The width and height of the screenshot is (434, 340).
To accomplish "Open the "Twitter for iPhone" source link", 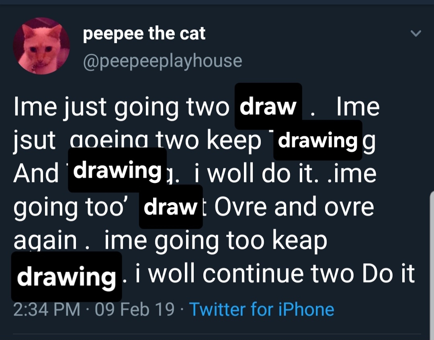I will (x=262, y=309).
